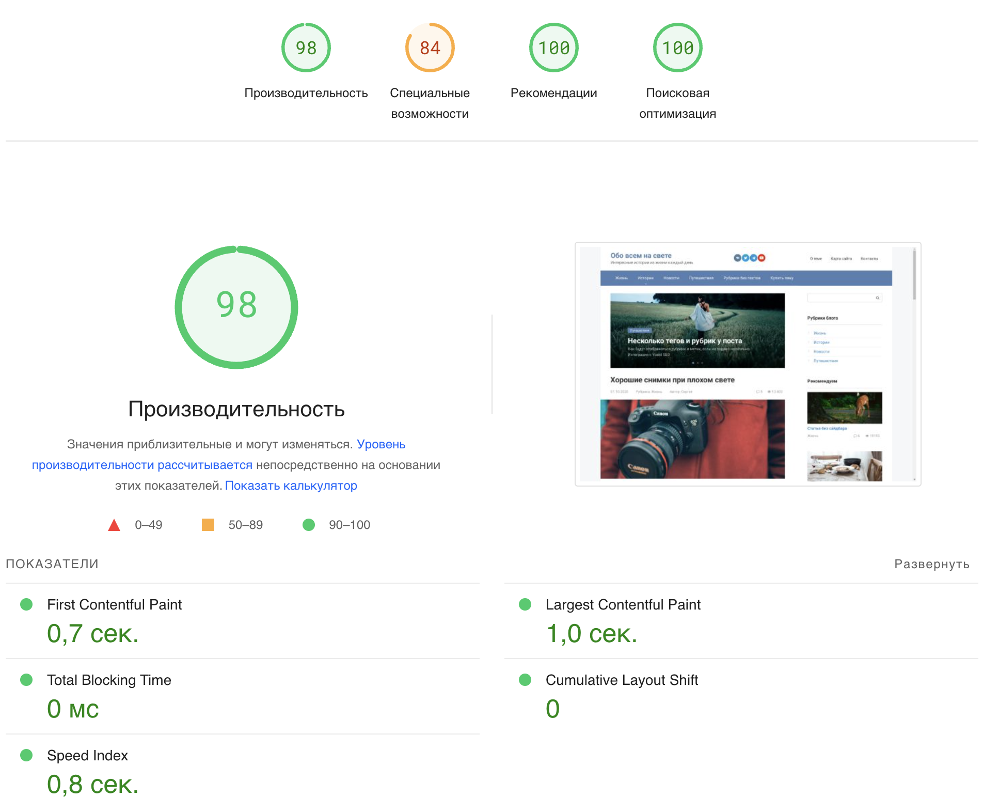Open the Поисковая оптимизация category label

tap(678, 103)
